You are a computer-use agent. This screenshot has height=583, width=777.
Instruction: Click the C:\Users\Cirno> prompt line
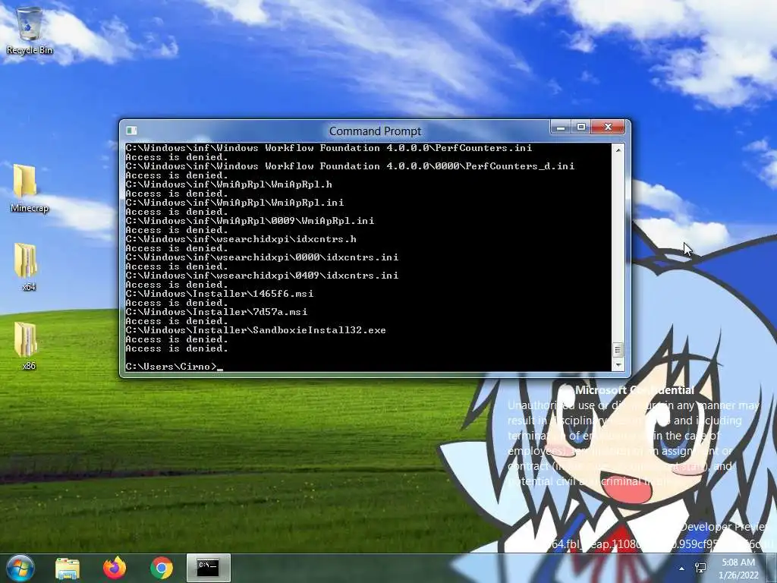pos(174,367)
